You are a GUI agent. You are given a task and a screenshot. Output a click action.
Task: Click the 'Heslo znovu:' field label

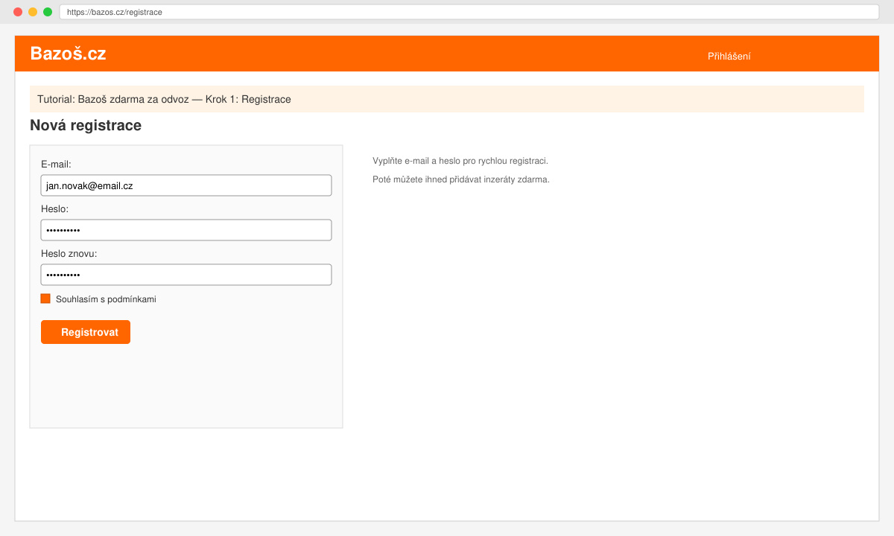[69, 254]
